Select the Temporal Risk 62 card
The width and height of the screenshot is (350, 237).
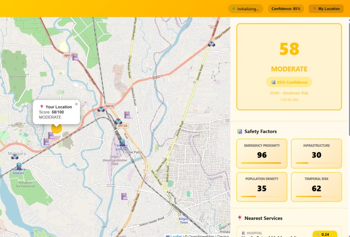(316, 187)
